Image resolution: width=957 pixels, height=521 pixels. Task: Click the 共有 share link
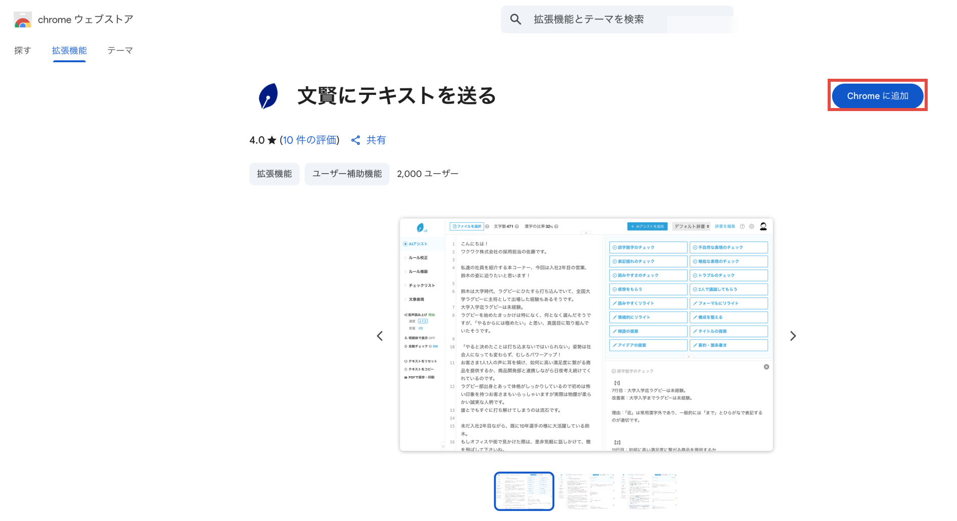click(x=376, y=140)
